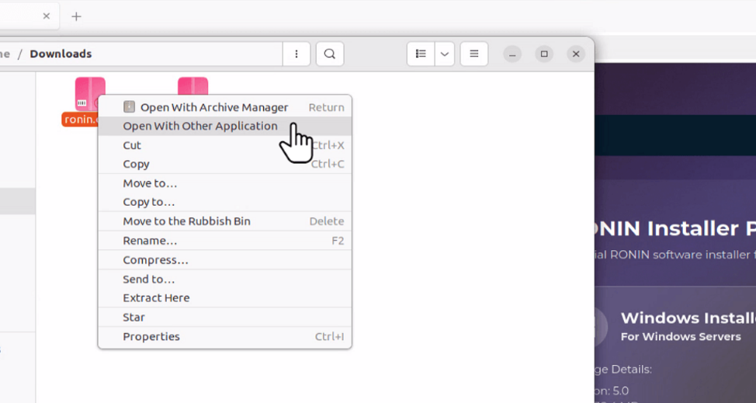Choose Extract Here
Viewport: 756px width, 403px height.
(156, 297)
